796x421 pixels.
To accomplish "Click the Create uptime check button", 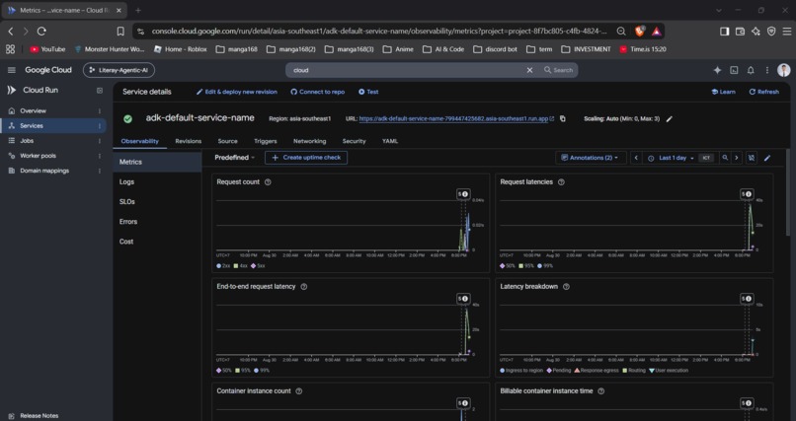I will 306,158.
